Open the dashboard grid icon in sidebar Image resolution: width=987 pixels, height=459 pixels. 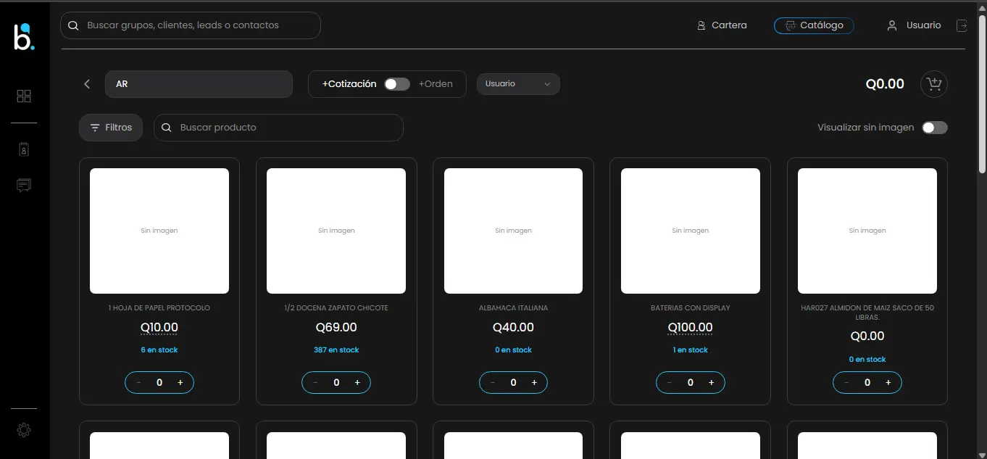(x=24, y=96)
